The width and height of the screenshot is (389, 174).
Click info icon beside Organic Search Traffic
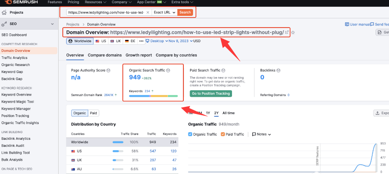168,71
